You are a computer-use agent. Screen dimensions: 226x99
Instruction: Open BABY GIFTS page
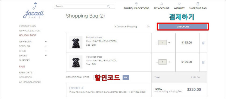pyautogui.click(x=26, y=73)
